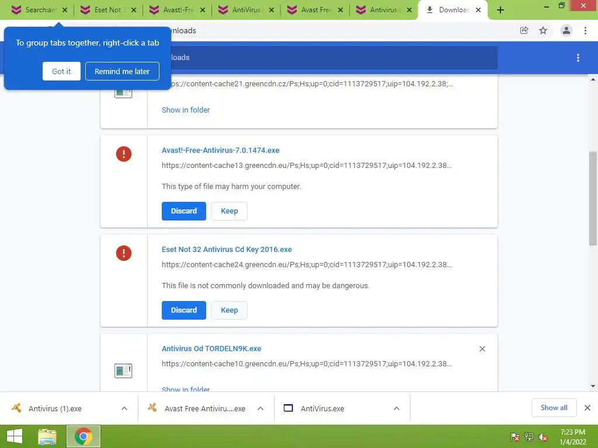Open Antivirus Od TORDELN9K.exe link
Image resolution: width=598 pixels, height=448 pixels.
tap(211, 349)
